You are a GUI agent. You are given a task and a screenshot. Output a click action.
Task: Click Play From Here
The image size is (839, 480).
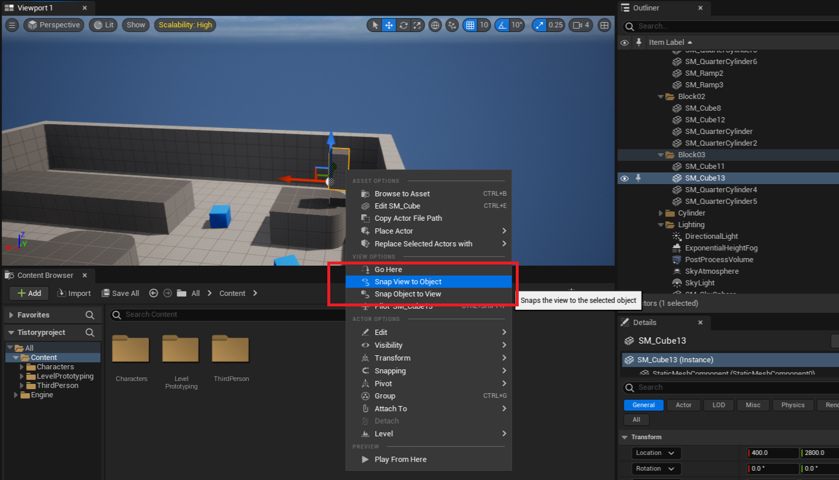coord(428,460)
